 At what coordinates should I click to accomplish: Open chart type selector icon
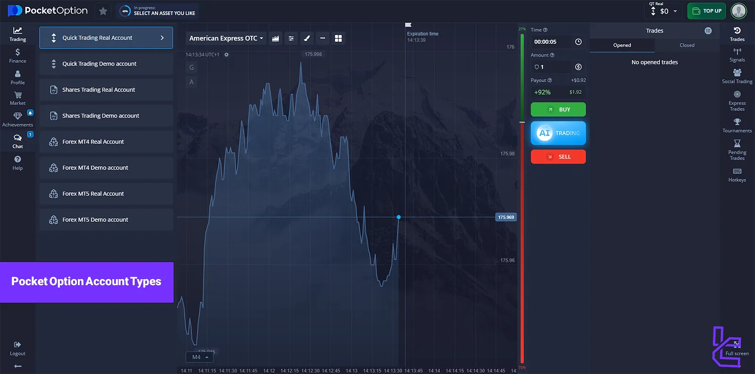276,38
